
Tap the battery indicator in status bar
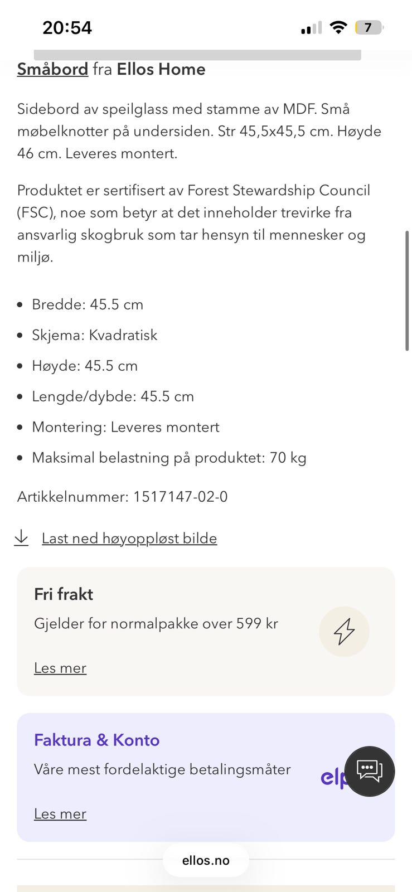369,27
